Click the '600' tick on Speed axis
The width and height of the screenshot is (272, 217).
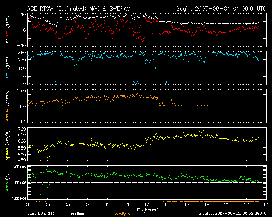coord(22,141)
